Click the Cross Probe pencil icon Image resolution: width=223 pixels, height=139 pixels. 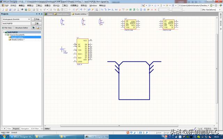coord(92,10)
